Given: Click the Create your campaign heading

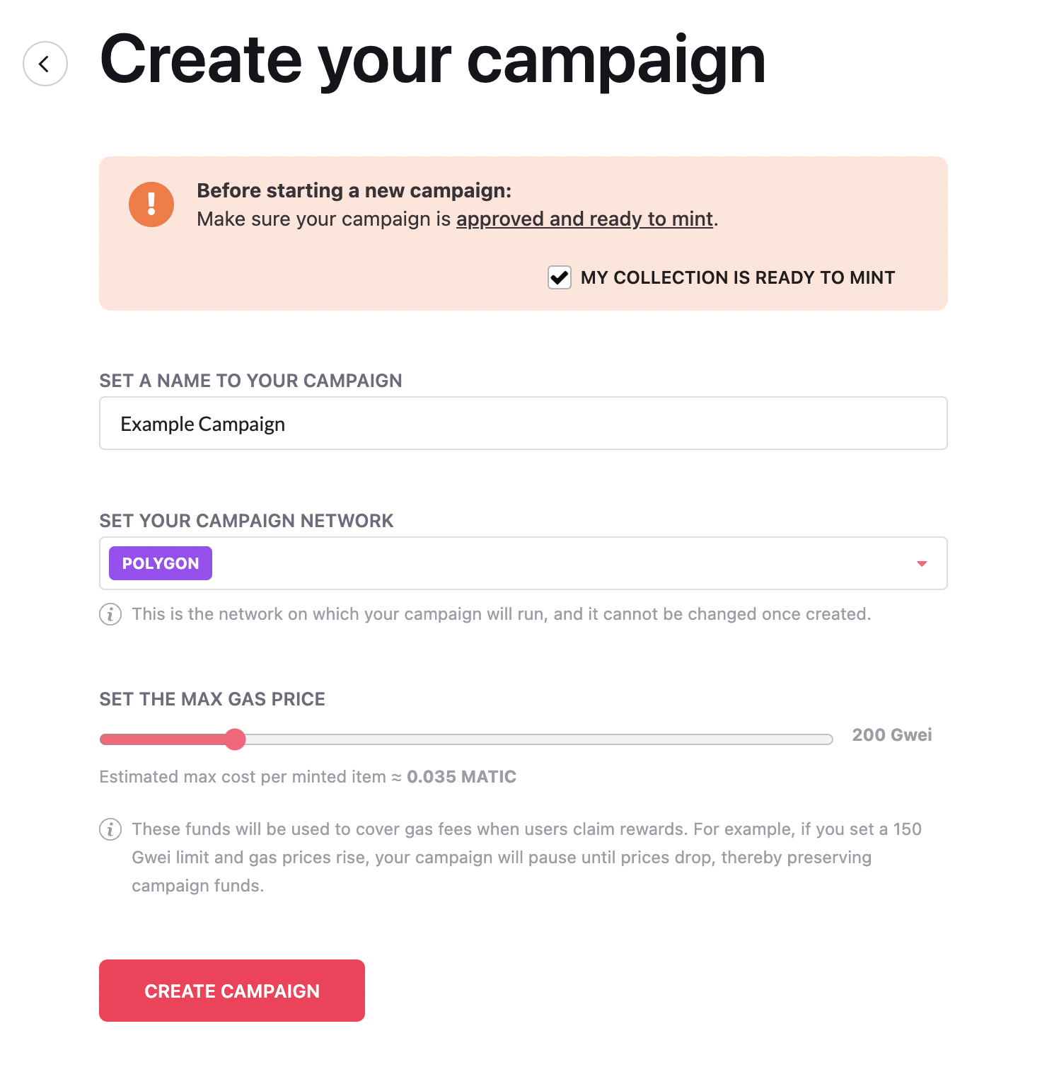Looking at the screenshot, I should coord(433,60).
